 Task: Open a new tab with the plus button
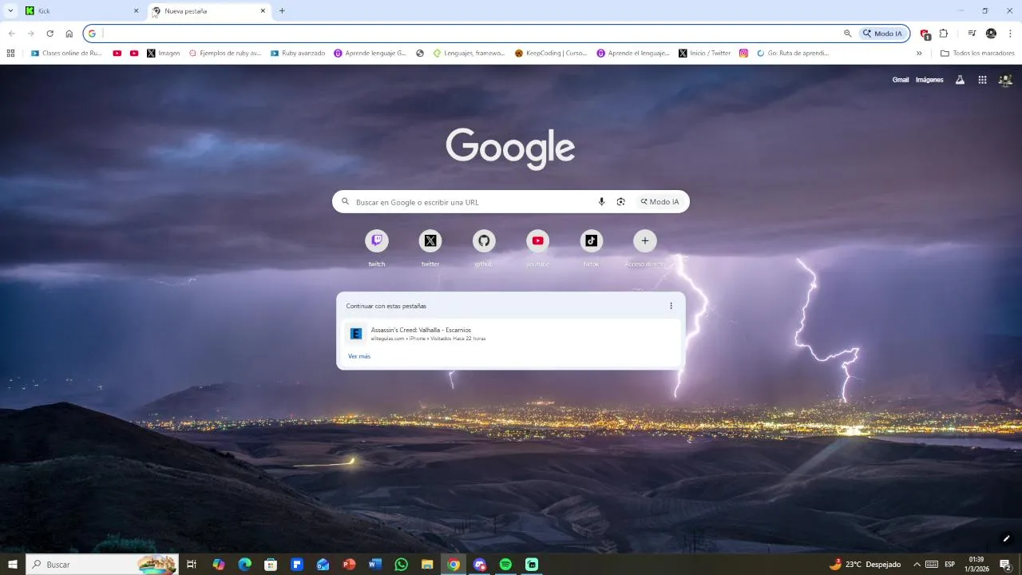[282, 11]
